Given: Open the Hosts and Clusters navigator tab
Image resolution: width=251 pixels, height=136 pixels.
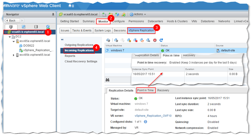Looking at the screenshot, I should coord(11,27).
